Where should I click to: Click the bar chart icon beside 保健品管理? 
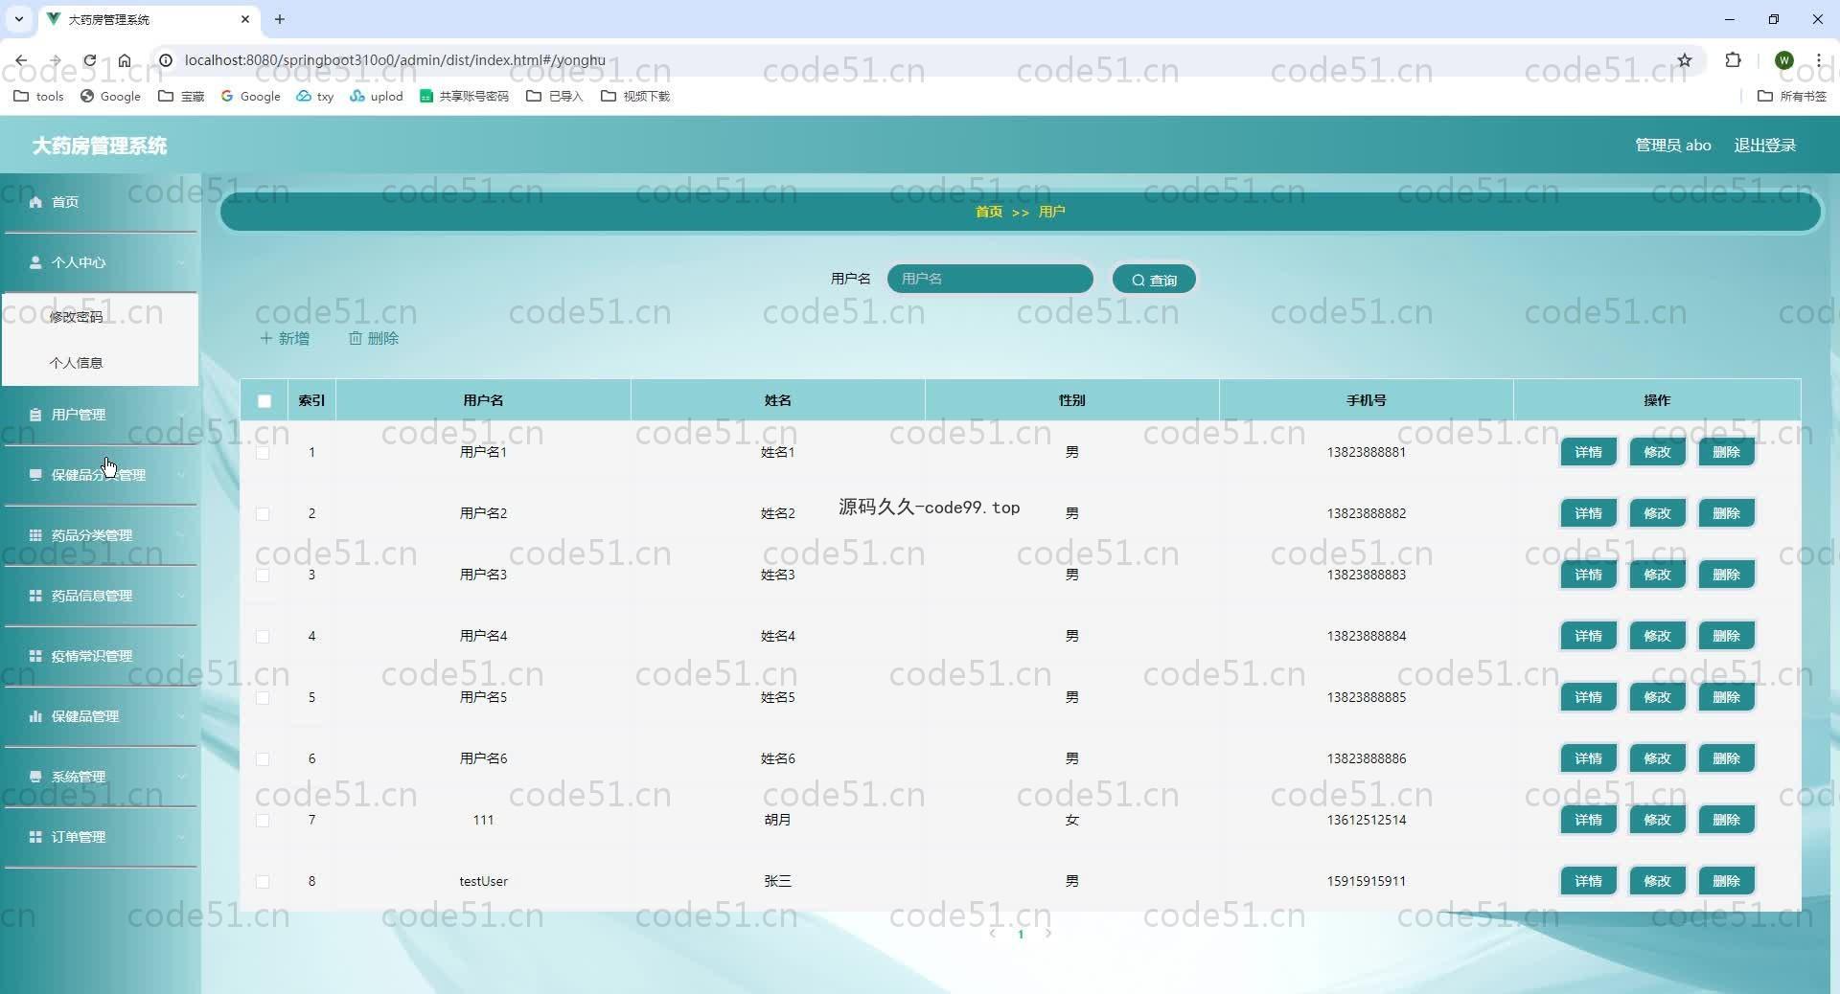[35, 716]
